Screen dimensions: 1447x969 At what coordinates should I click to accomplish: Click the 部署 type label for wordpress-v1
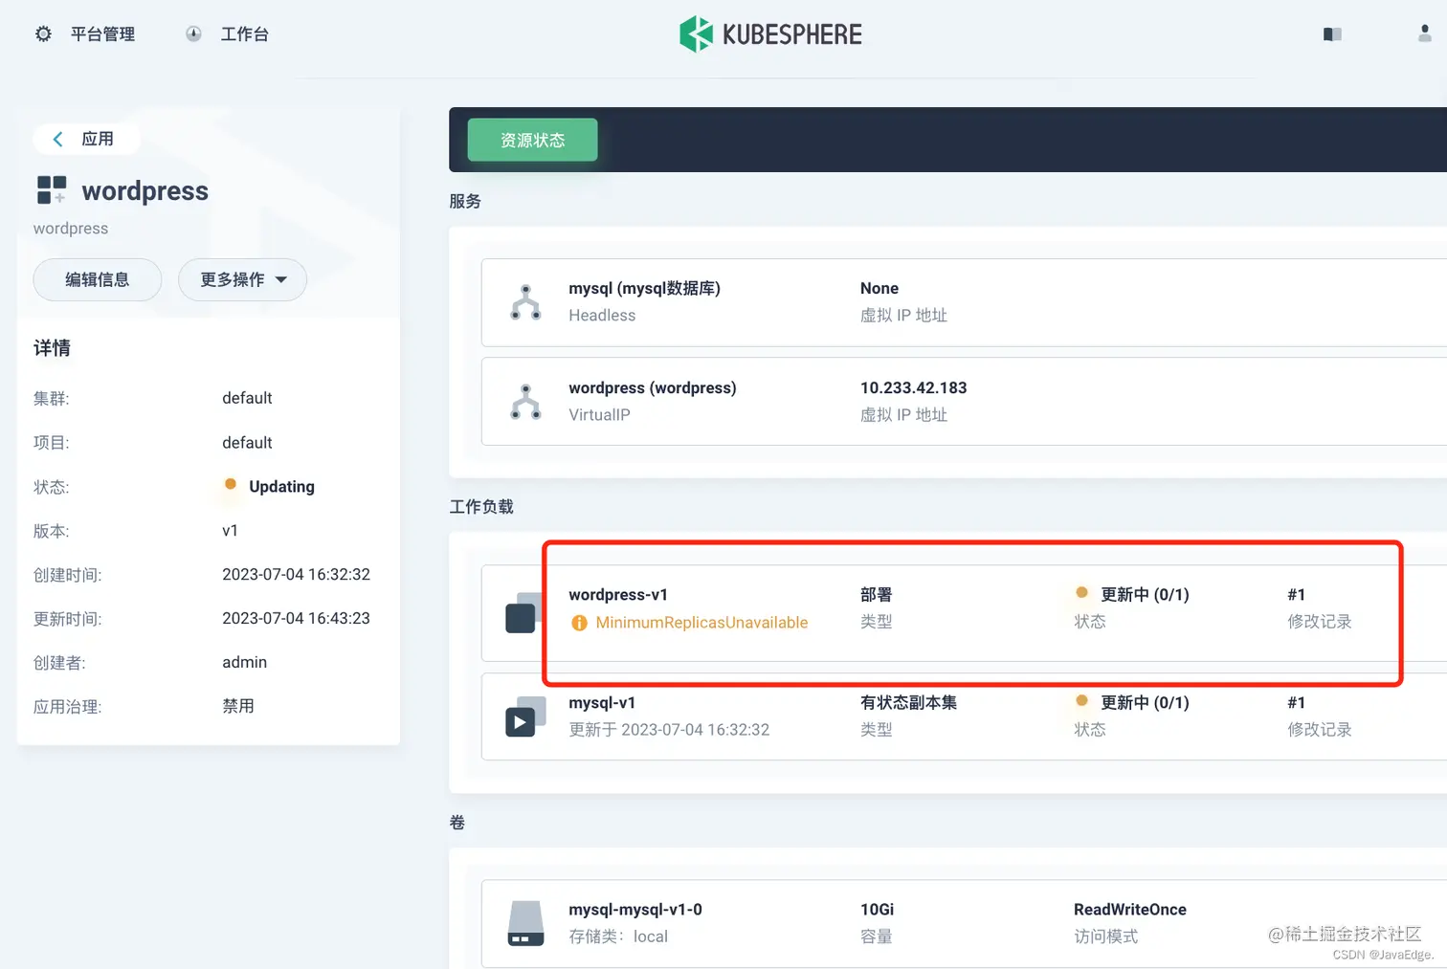876,594
